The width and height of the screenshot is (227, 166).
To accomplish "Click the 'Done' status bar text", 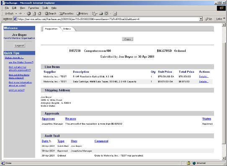I will click(x=8, y=163).
